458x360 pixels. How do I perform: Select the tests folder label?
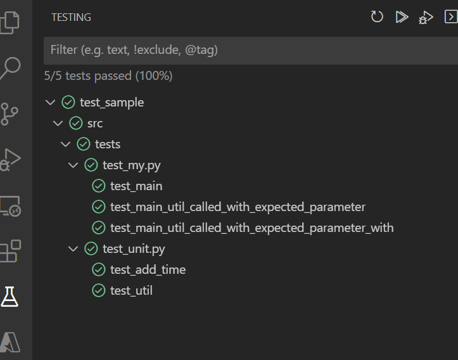[x=108, y=145]
